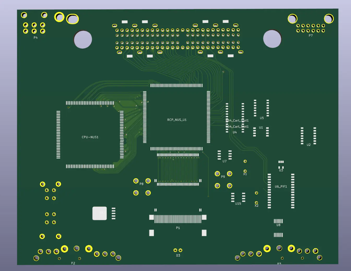351x271 pixels.
Task: Click the P9 pad group label
Action: point(223,177)
